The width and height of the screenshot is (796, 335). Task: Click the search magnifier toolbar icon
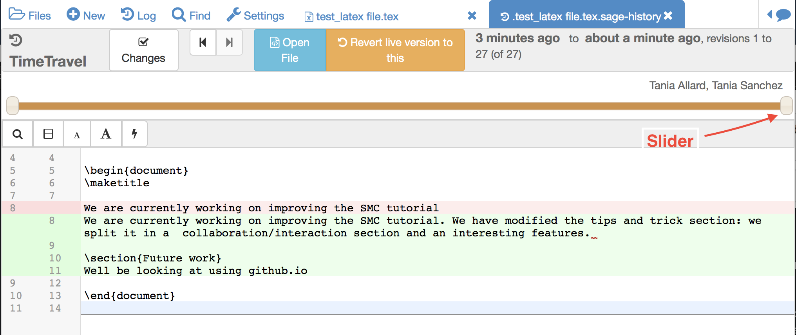pos(18,134)
